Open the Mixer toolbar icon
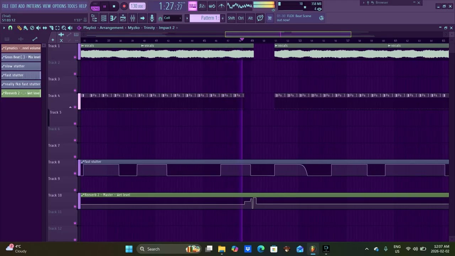Viewport: 455px width, 256px height. (132, 18)
